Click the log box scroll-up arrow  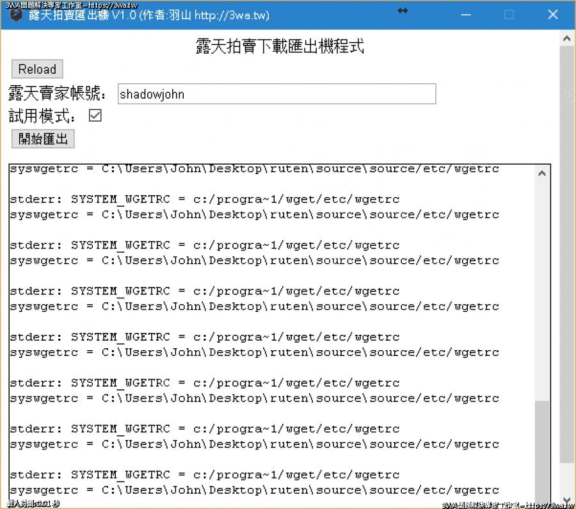pos(542,173)
